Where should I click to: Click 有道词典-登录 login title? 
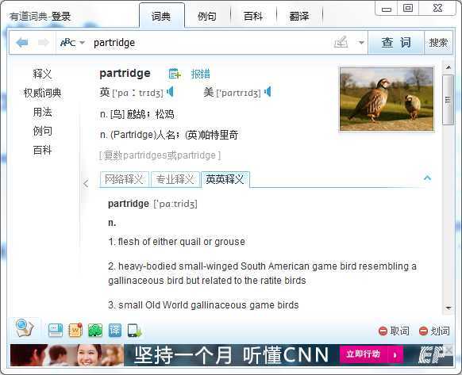tap(40, 17)
